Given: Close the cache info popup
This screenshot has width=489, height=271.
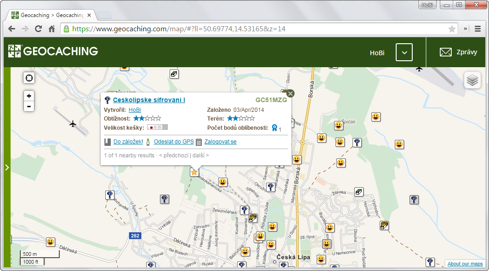Looking at the screenshot, I should point(290,93).
